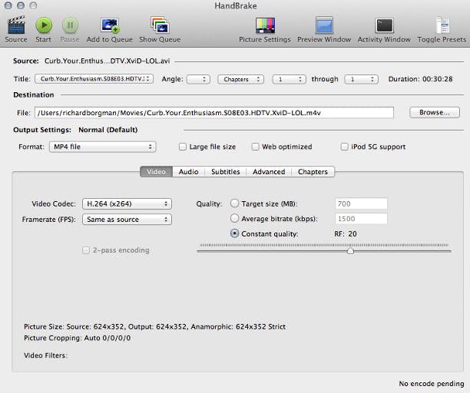Enable Large file size checkbox
470x393 pixels.
182,147
